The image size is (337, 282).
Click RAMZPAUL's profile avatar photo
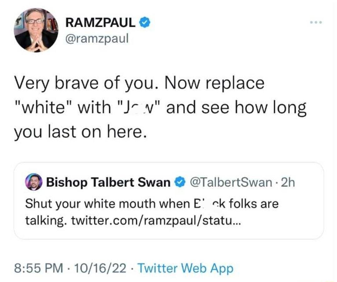tap(36, 30)
